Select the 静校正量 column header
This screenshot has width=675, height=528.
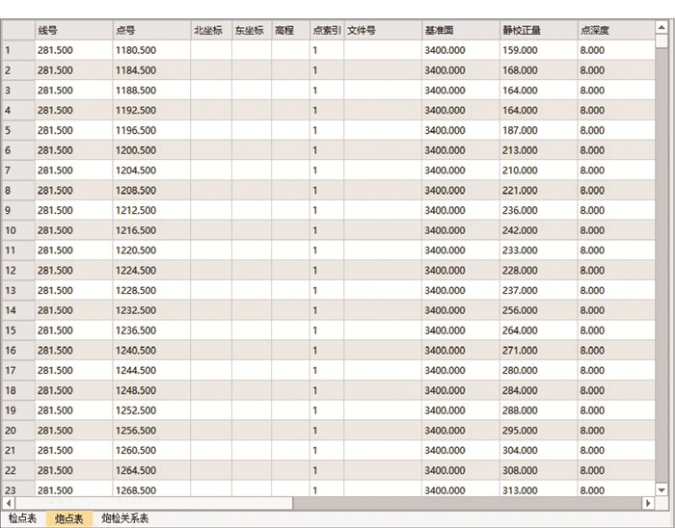click(538, 30)
